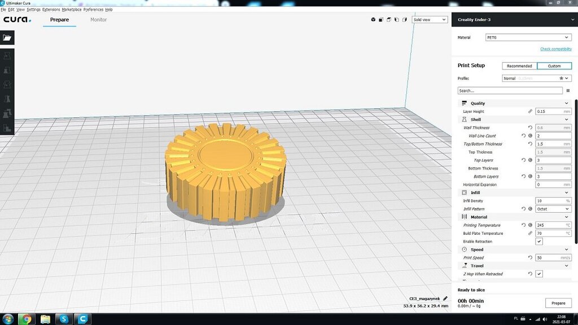The height and width of the screenshot is (325, 578).
Task: Open the PETG material dropdown
Action: [528, 38]
